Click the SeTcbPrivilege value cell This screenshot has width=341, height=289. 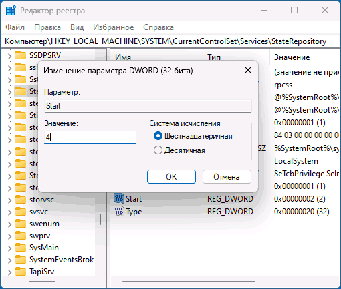coord(306,174)
